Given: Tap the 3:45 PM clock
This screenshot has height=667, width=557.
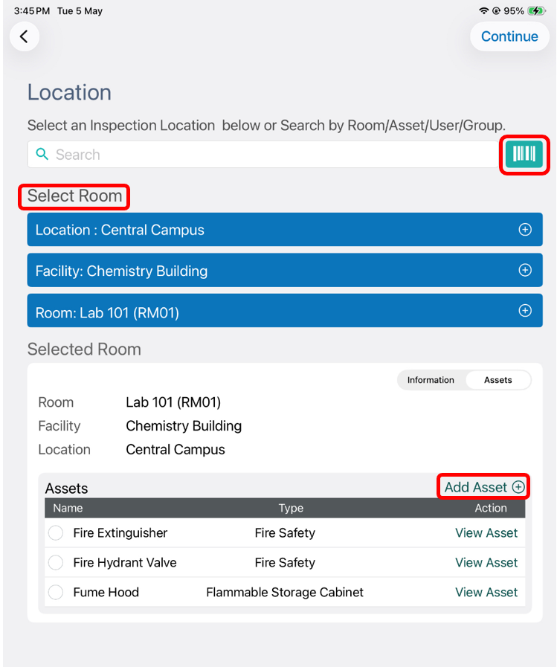Looking at the screenshot, I should point(32,11).
